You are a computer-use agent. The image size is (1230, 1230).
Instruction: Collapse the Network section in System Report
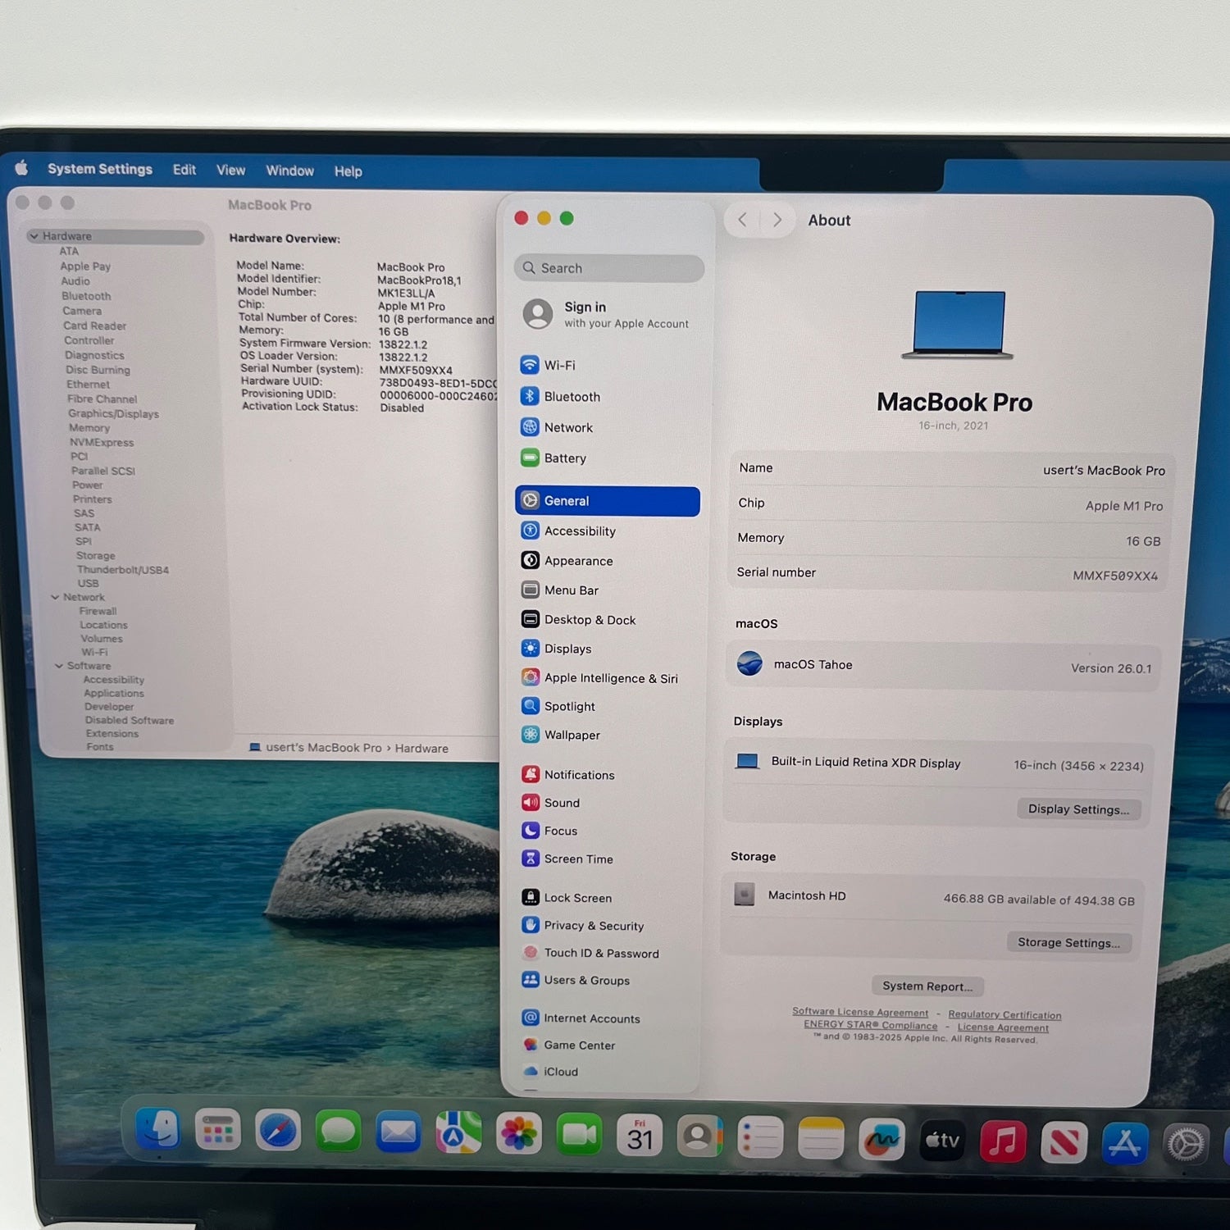click(x=55, y=597)
